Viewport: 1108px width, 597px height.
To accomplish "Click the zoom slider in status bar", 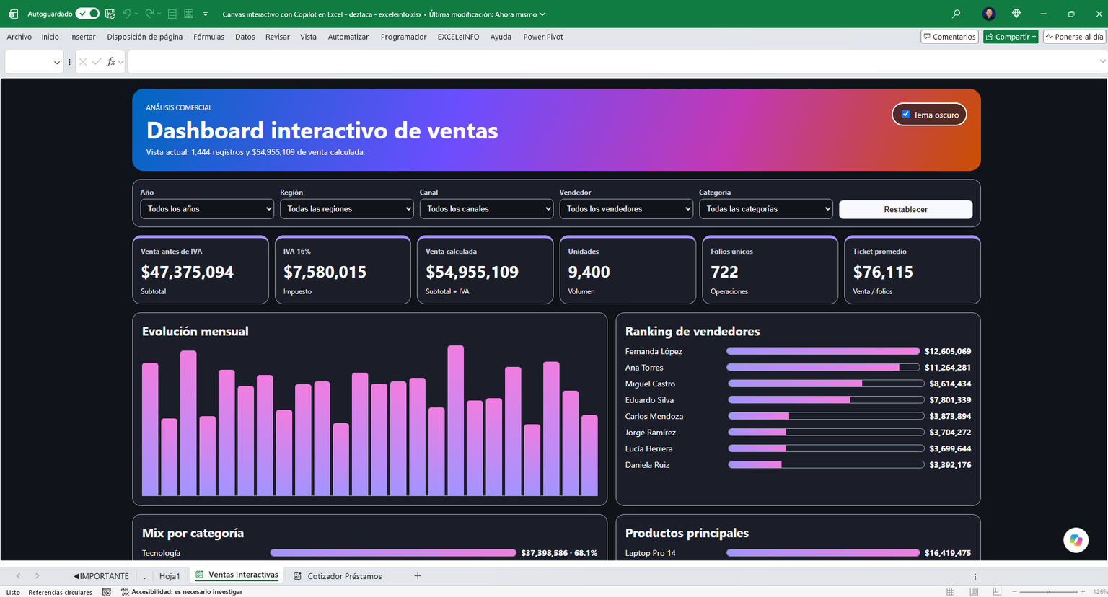I will pos(1049,592).
